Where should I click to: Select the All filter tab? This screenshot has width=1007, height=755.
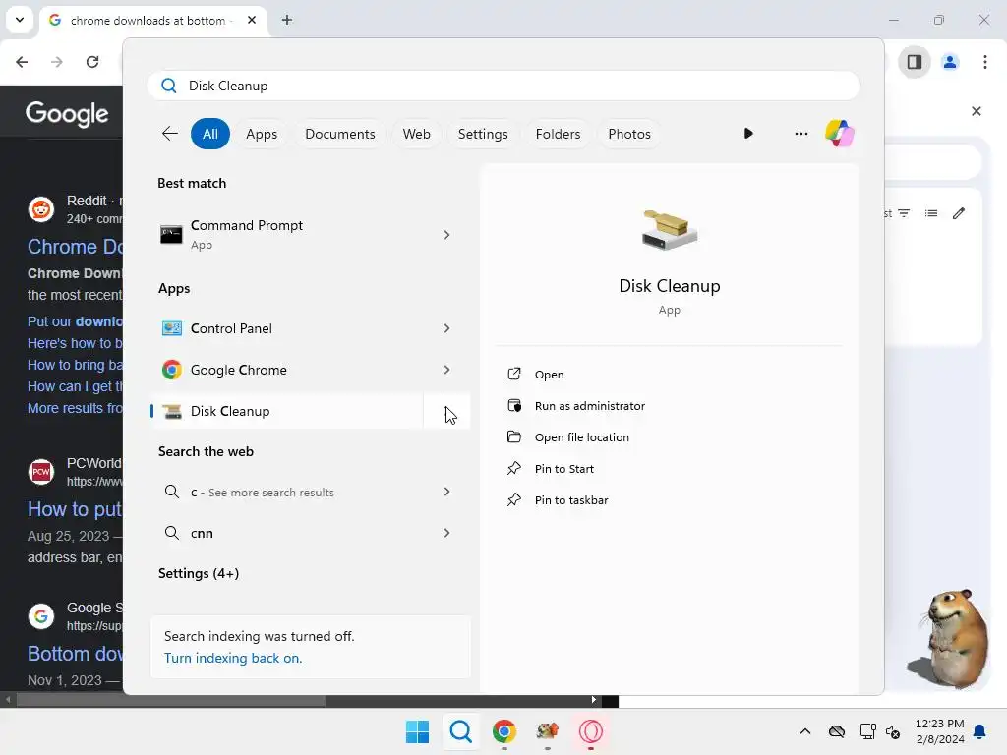(210, 134)
